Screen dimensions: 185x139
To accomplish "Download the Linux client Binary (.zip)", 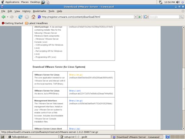I will coord(75,129).
